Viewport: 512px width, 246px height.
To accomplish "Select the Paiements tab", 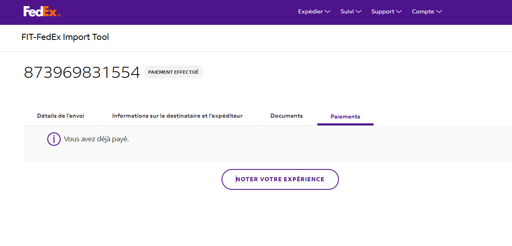I will pos(345,116).
